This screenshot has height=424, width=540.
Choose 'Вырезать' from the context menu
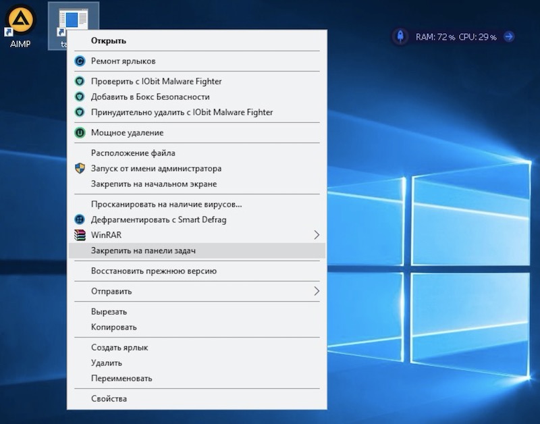197,312
